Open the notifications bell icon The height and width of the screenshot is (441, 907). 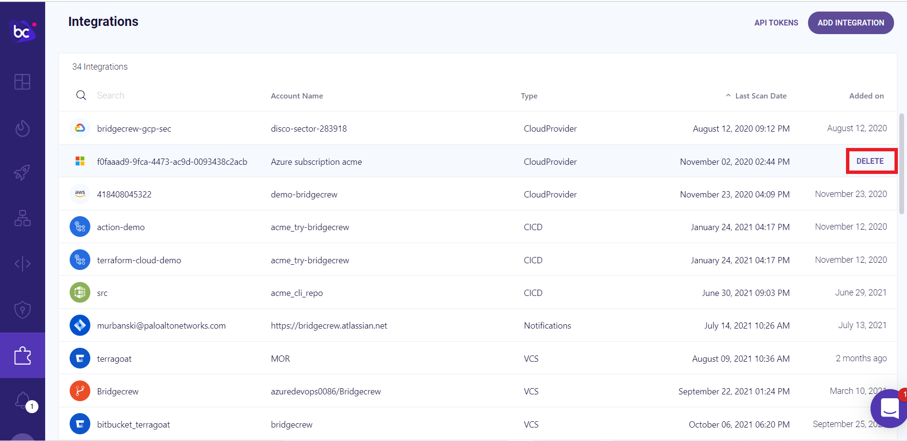coord(23,400)
